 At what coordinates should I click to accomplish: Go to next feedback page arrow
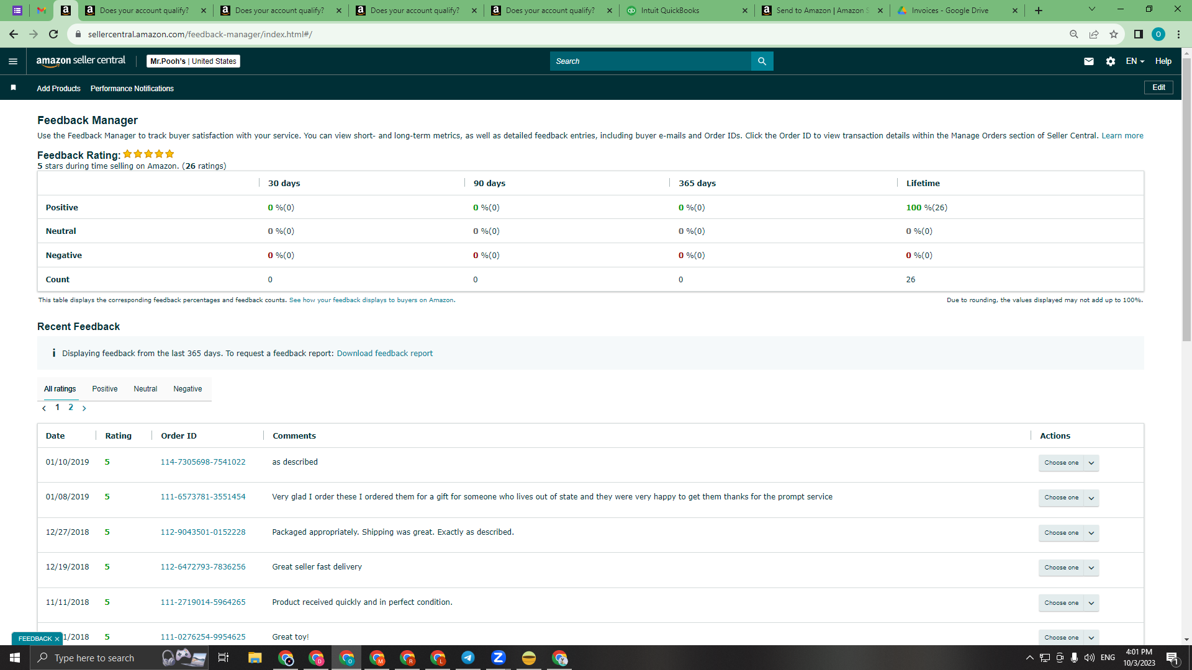(x=84, y=408)
